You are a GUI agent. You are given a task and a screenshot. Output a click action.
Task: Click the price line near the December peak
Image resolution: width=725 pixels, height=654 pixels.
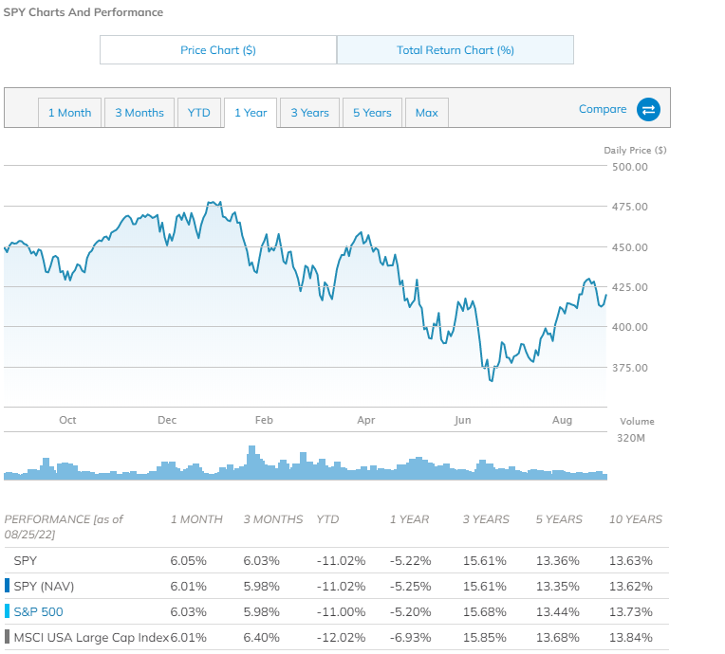point(214,203)
